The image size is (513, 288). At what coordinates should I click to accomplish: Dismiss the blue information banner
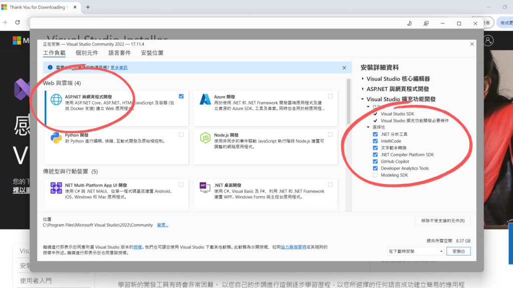click(x=344, y=67)
